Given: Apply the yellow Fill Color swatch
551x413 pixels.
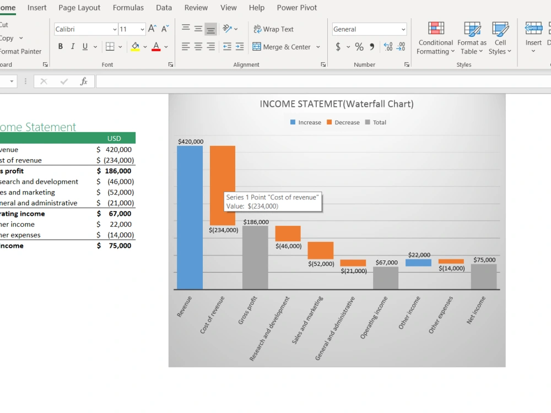Looking at the screenshot, I should click(135, 46).
